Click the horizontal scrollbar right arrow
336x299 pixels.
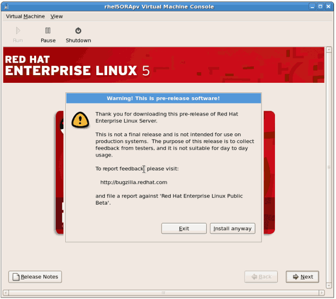pyautogui.click(x=322, y=292)
